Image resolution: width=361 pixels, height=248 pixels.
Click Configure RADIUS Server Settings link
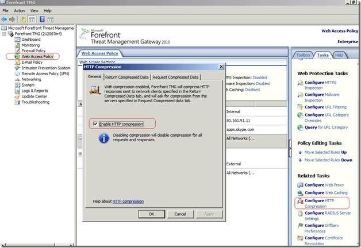(328, 216)
